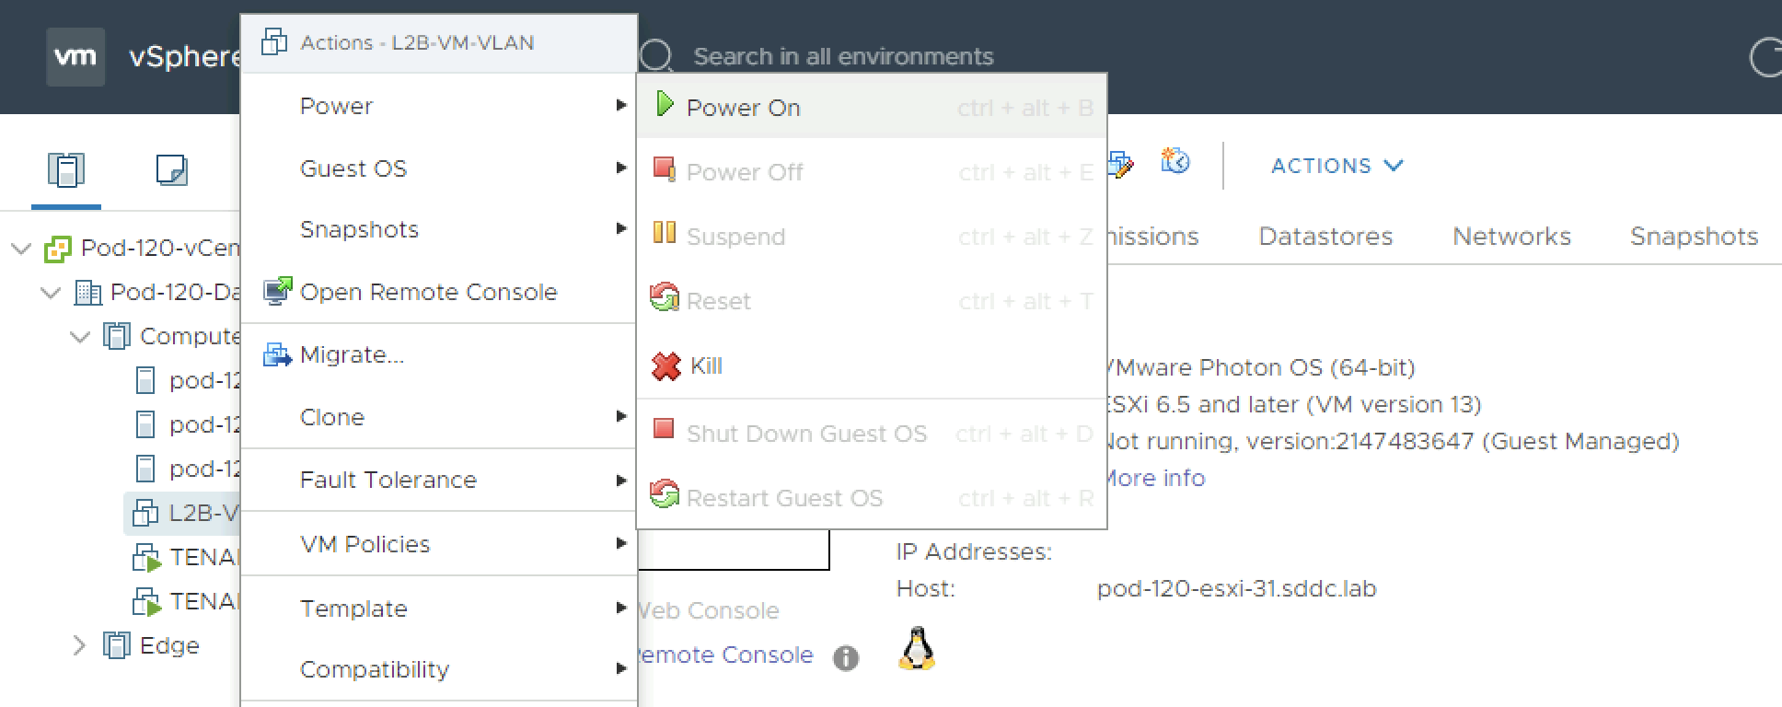
Task: Select the Edge cluster in the tree
Action: click(x=169, y=645)
